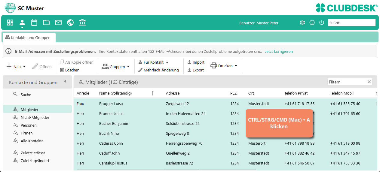The height and width of the screenshot is (172, 380).
Task: Open the Gruppen dropdown menu
Action: (116, 67)
